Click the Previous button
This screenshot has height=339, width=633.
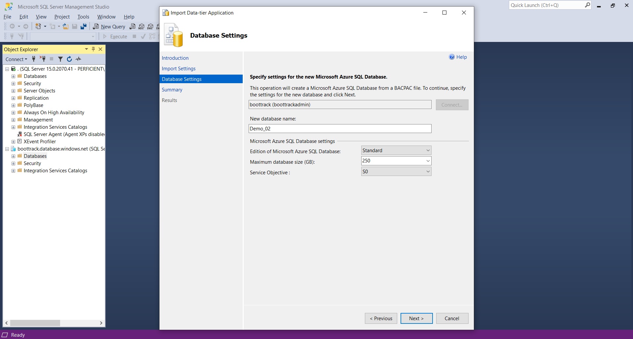[x=381, y=319]
